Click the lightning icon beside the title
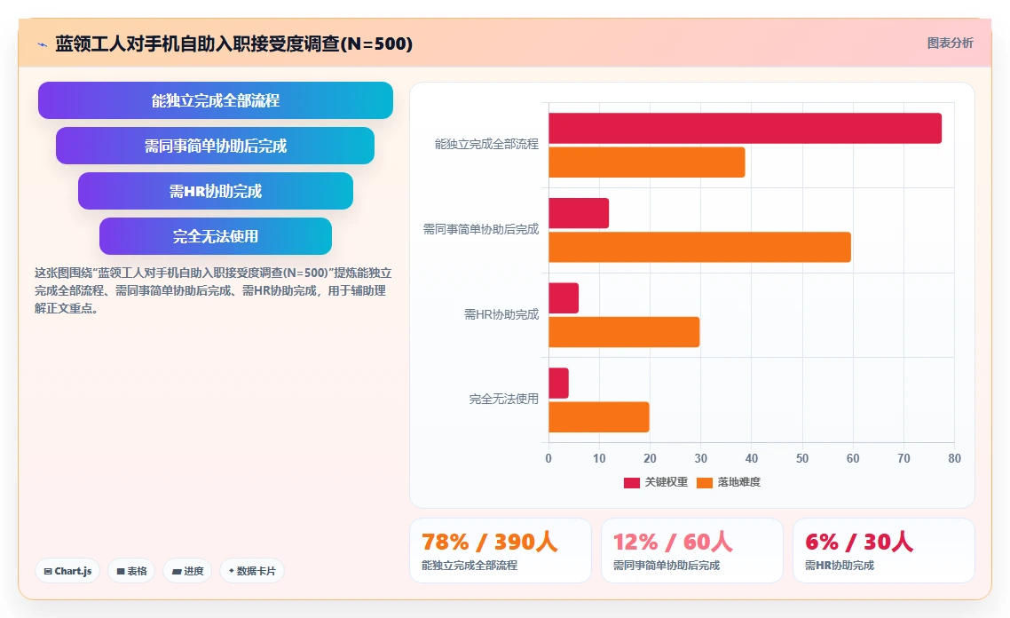Image resolution: width=1010 pixels, height=618 pixels. [x=43, y=44]
